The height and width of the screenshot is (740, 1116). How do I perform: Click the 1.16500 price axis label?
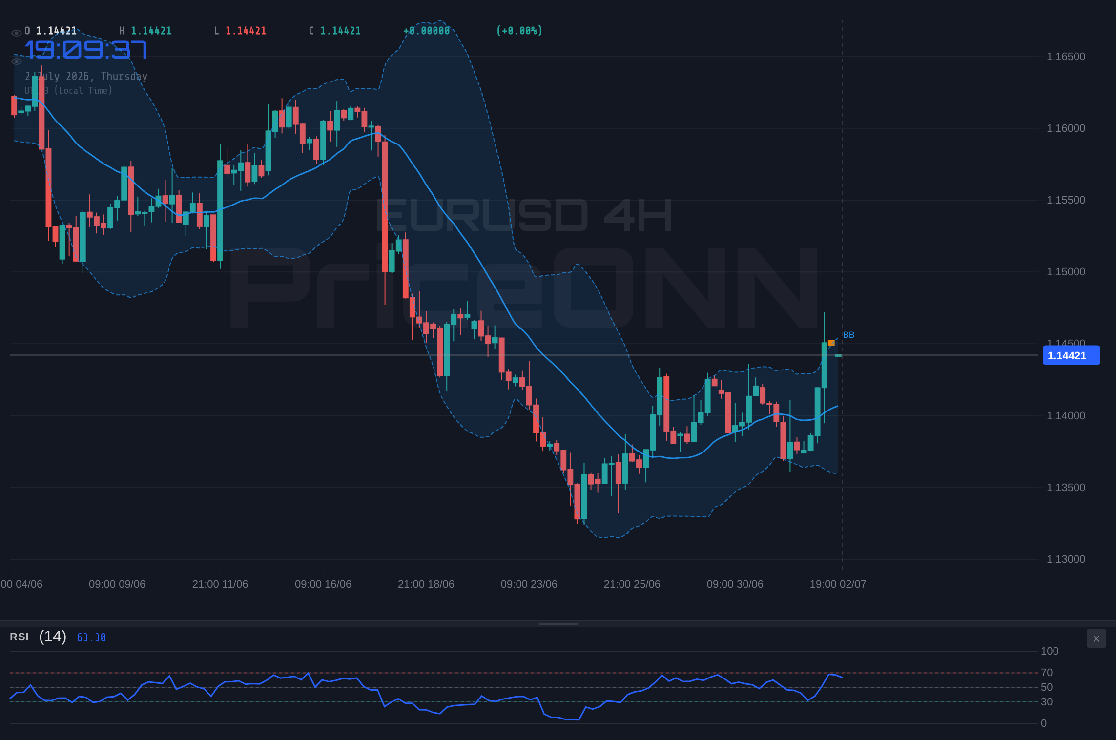pos(1066,57)
